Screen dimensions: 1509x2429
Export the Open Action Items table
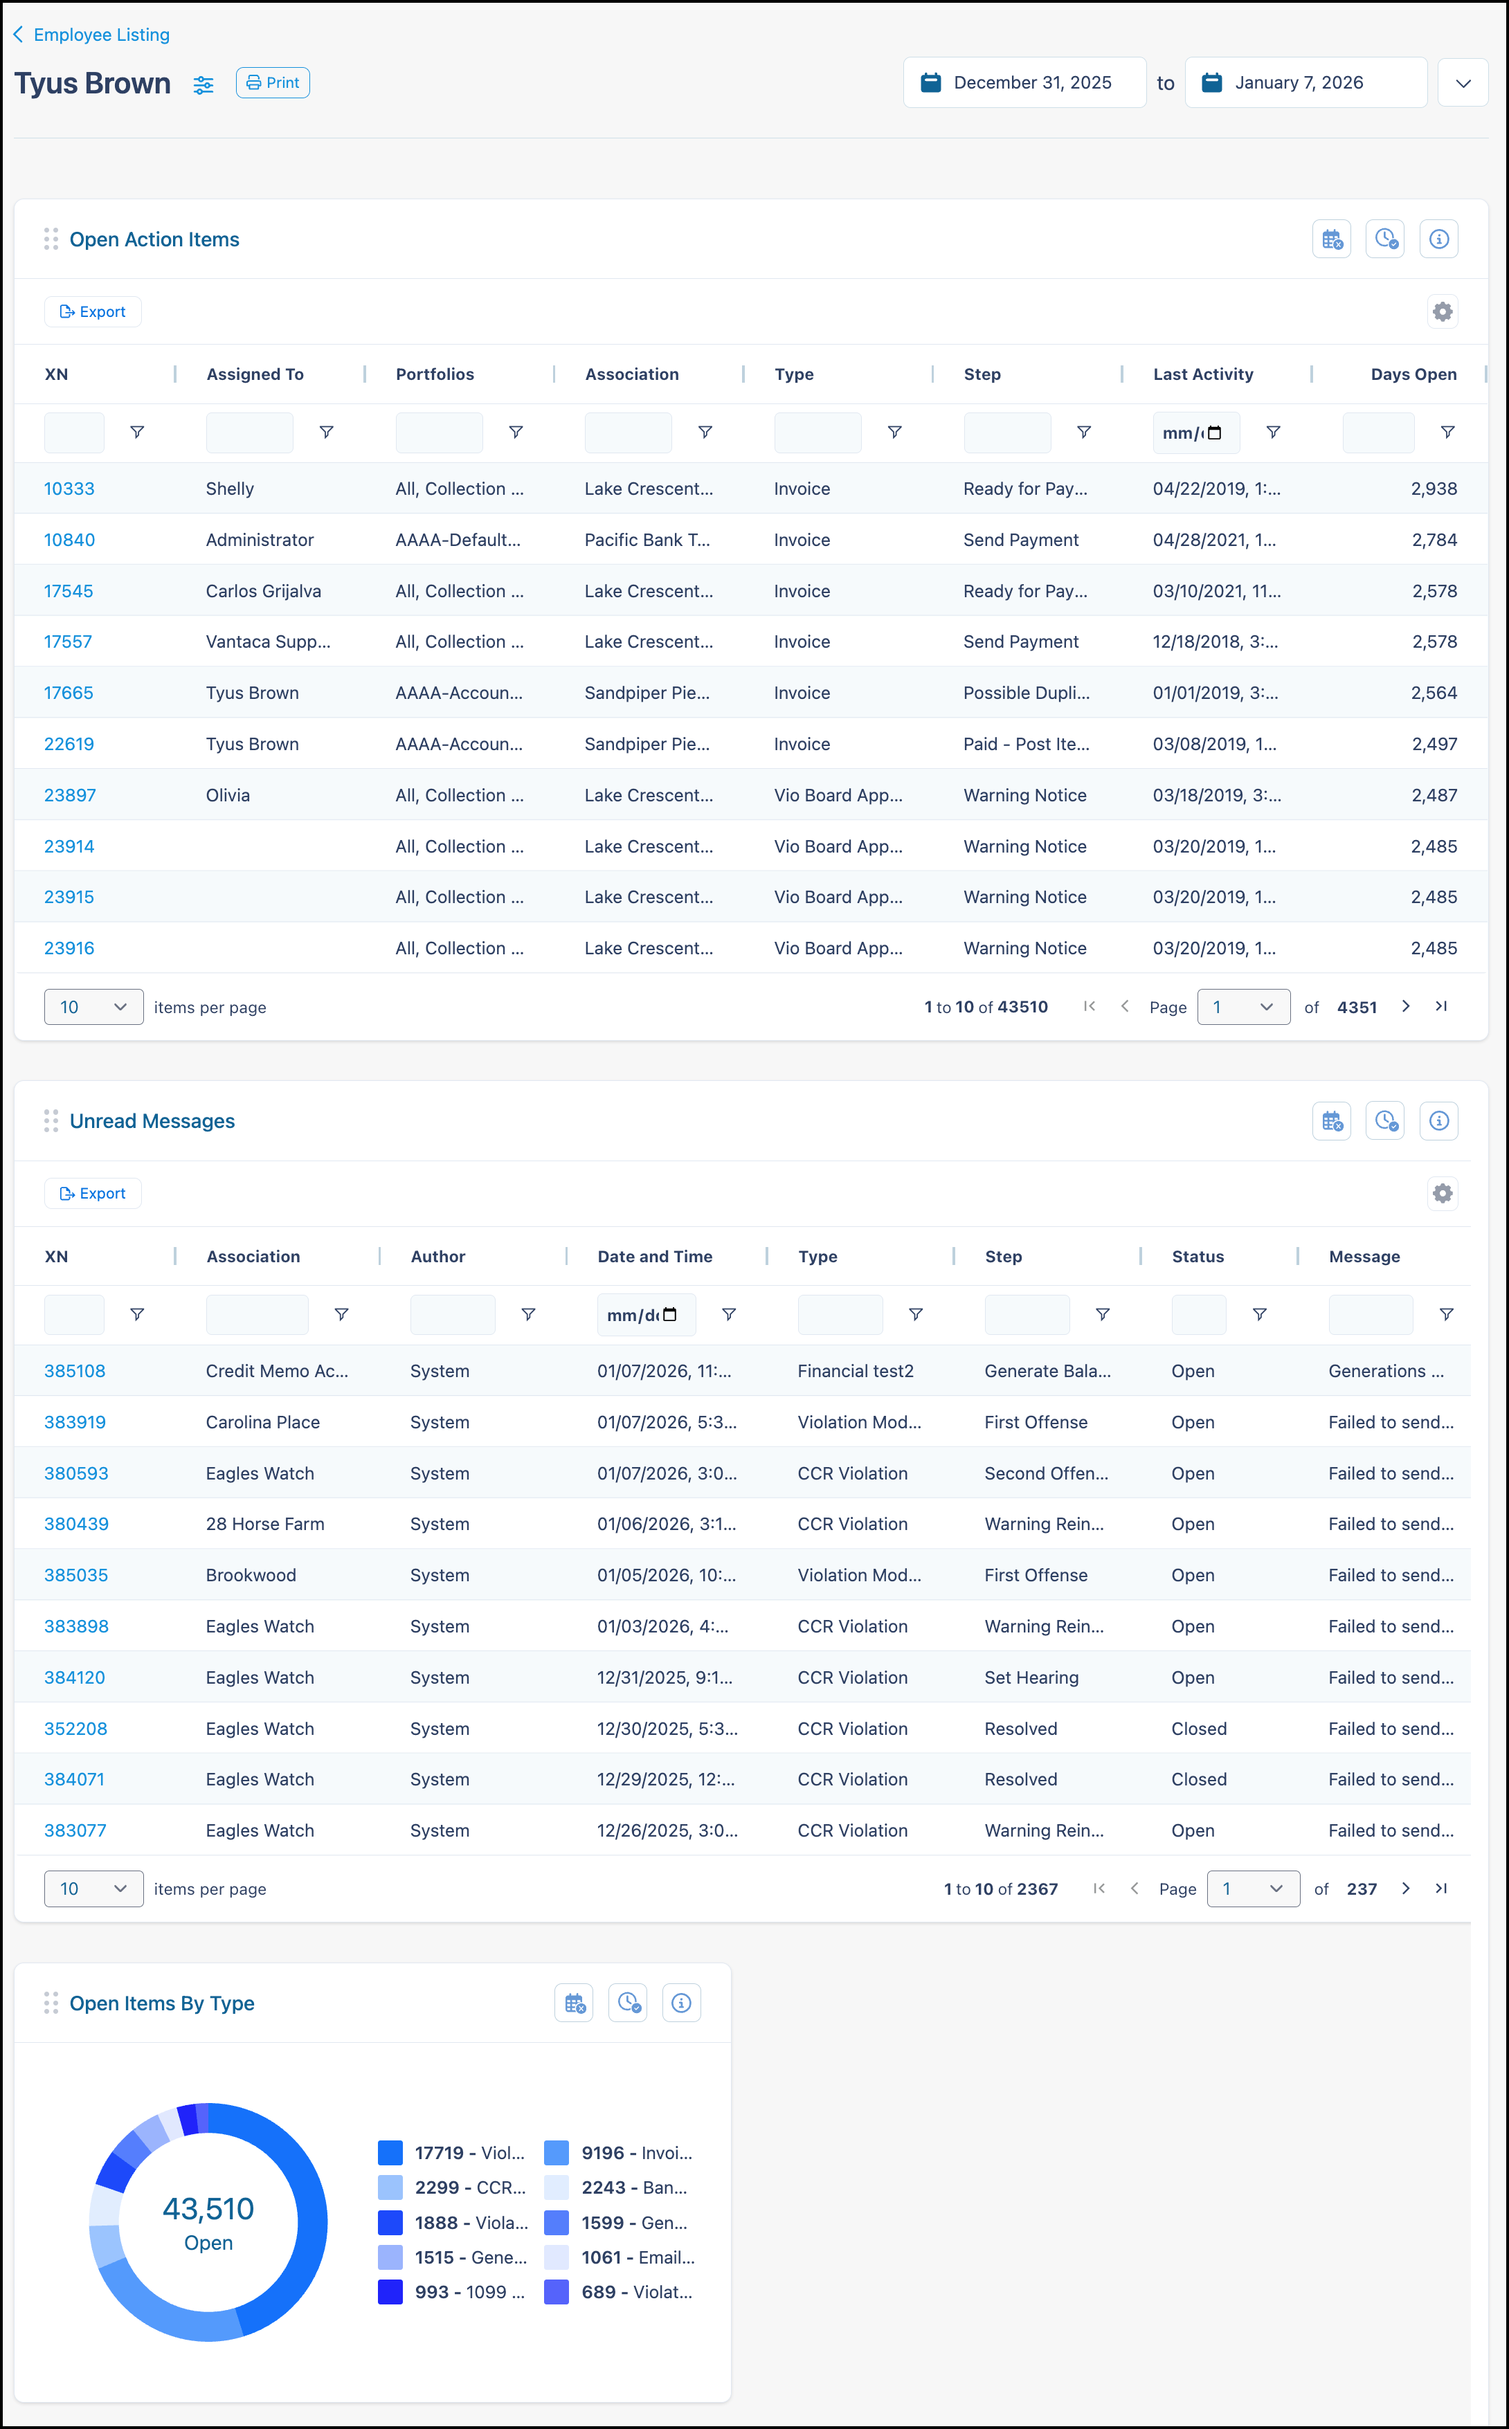pos(93,311)
